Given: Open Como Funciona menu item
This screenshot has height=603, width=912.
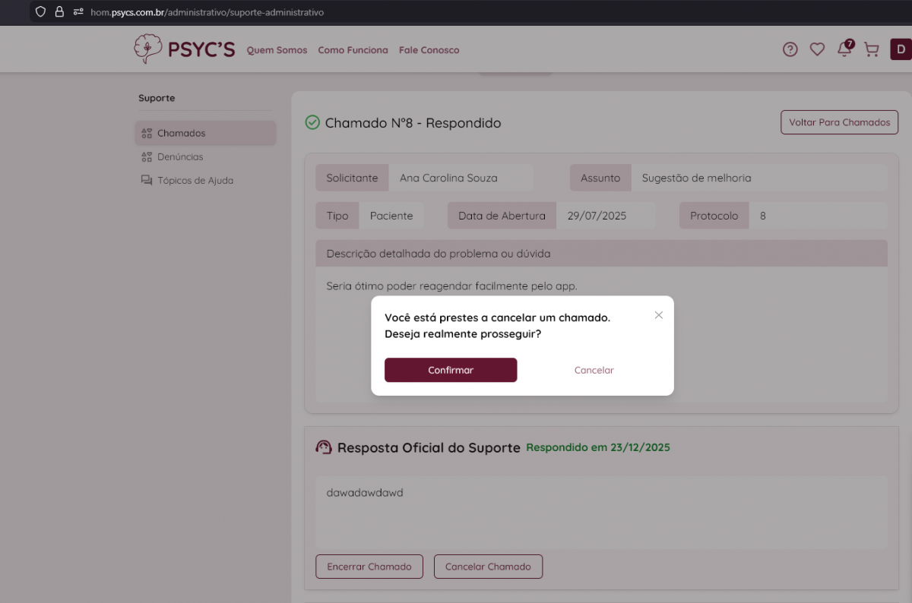Looking at the screenshot, I should 353,50.
